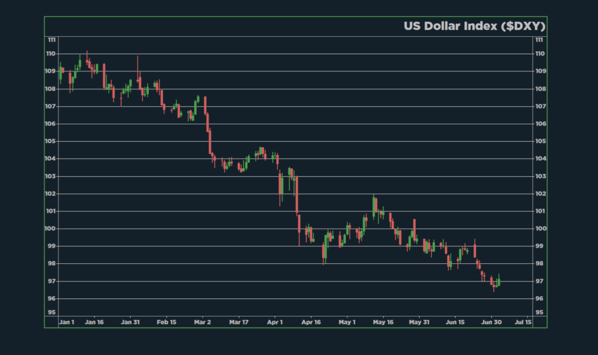This screenshot has height=355, width=598.
Task: Click the left axis value 98
Action: point(52,263)
